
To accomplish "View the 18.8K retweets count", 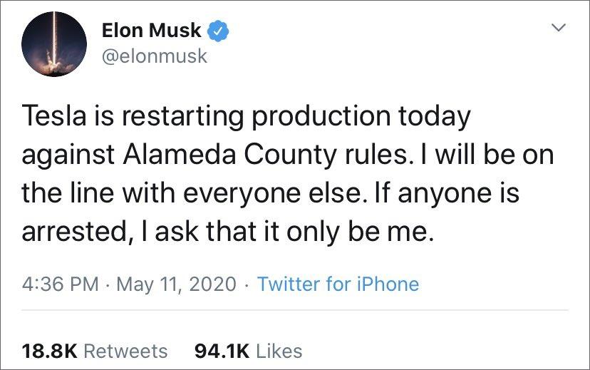I will [x=49, y=351].
